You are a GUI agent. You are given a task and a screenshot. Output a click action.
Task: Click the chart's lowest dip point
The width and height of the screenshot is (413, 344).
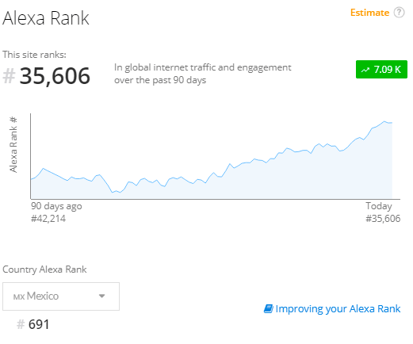pos(113,192)
